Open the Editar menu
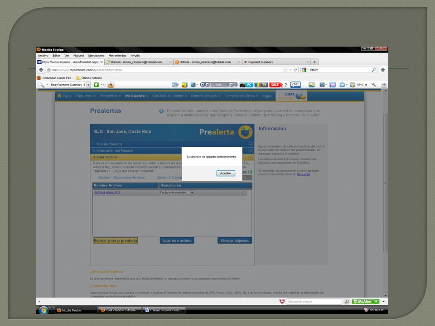Image resolution: width=435 pixels, height=326 pixels. point(56,55)
